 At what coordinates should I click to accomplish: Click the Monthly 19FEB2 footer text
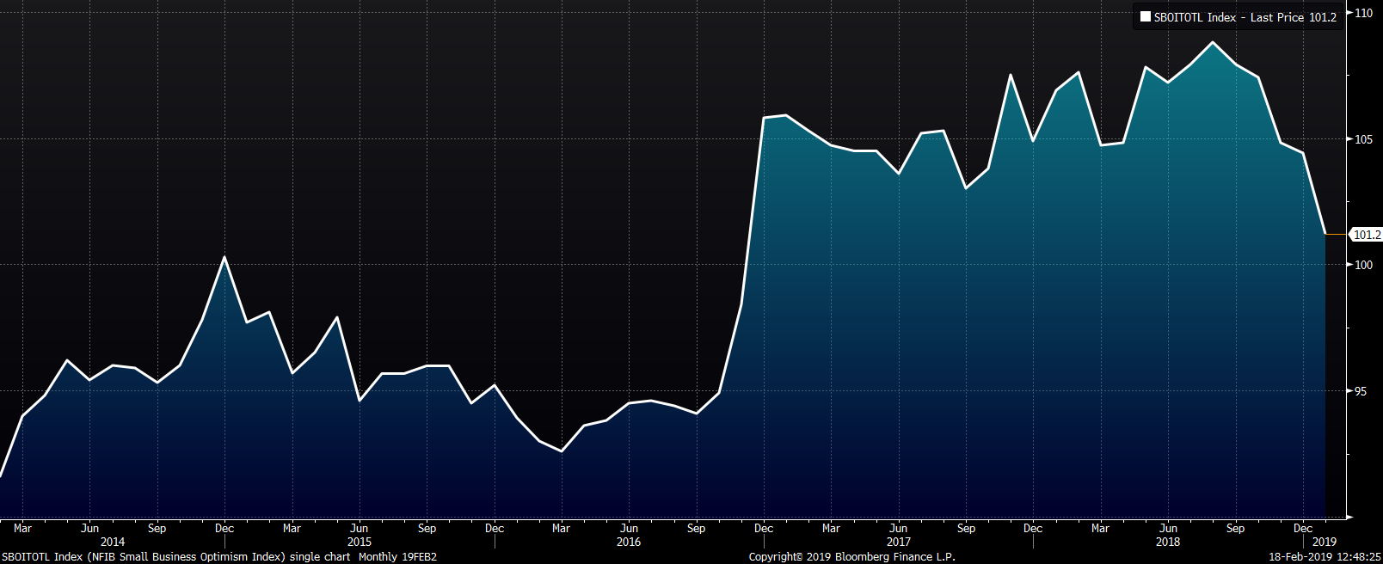coord(397,557)
